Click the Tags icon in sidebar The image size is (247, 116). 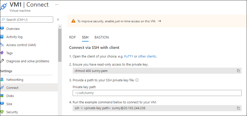point(2,53)
